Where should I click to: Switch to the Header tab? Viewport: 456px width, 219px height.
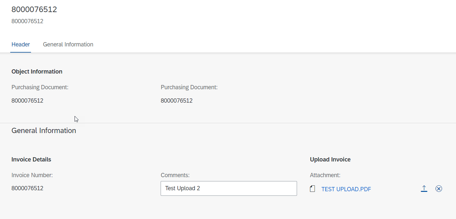[21, 44]
